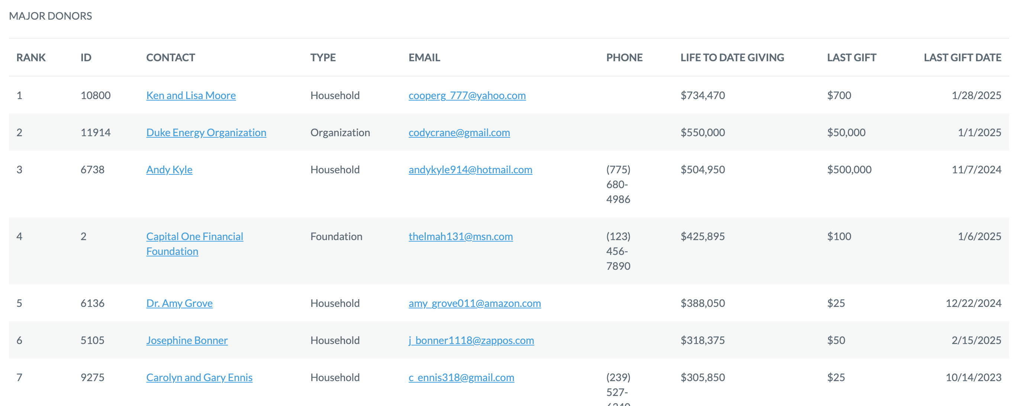Open Ken and Lisa Moore contact
Screen dimensions: 1021x406
pos(191,95)
